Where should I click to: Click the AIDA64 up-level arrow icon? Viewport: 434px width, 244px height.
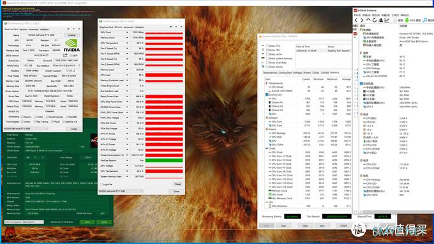(368, 20)
